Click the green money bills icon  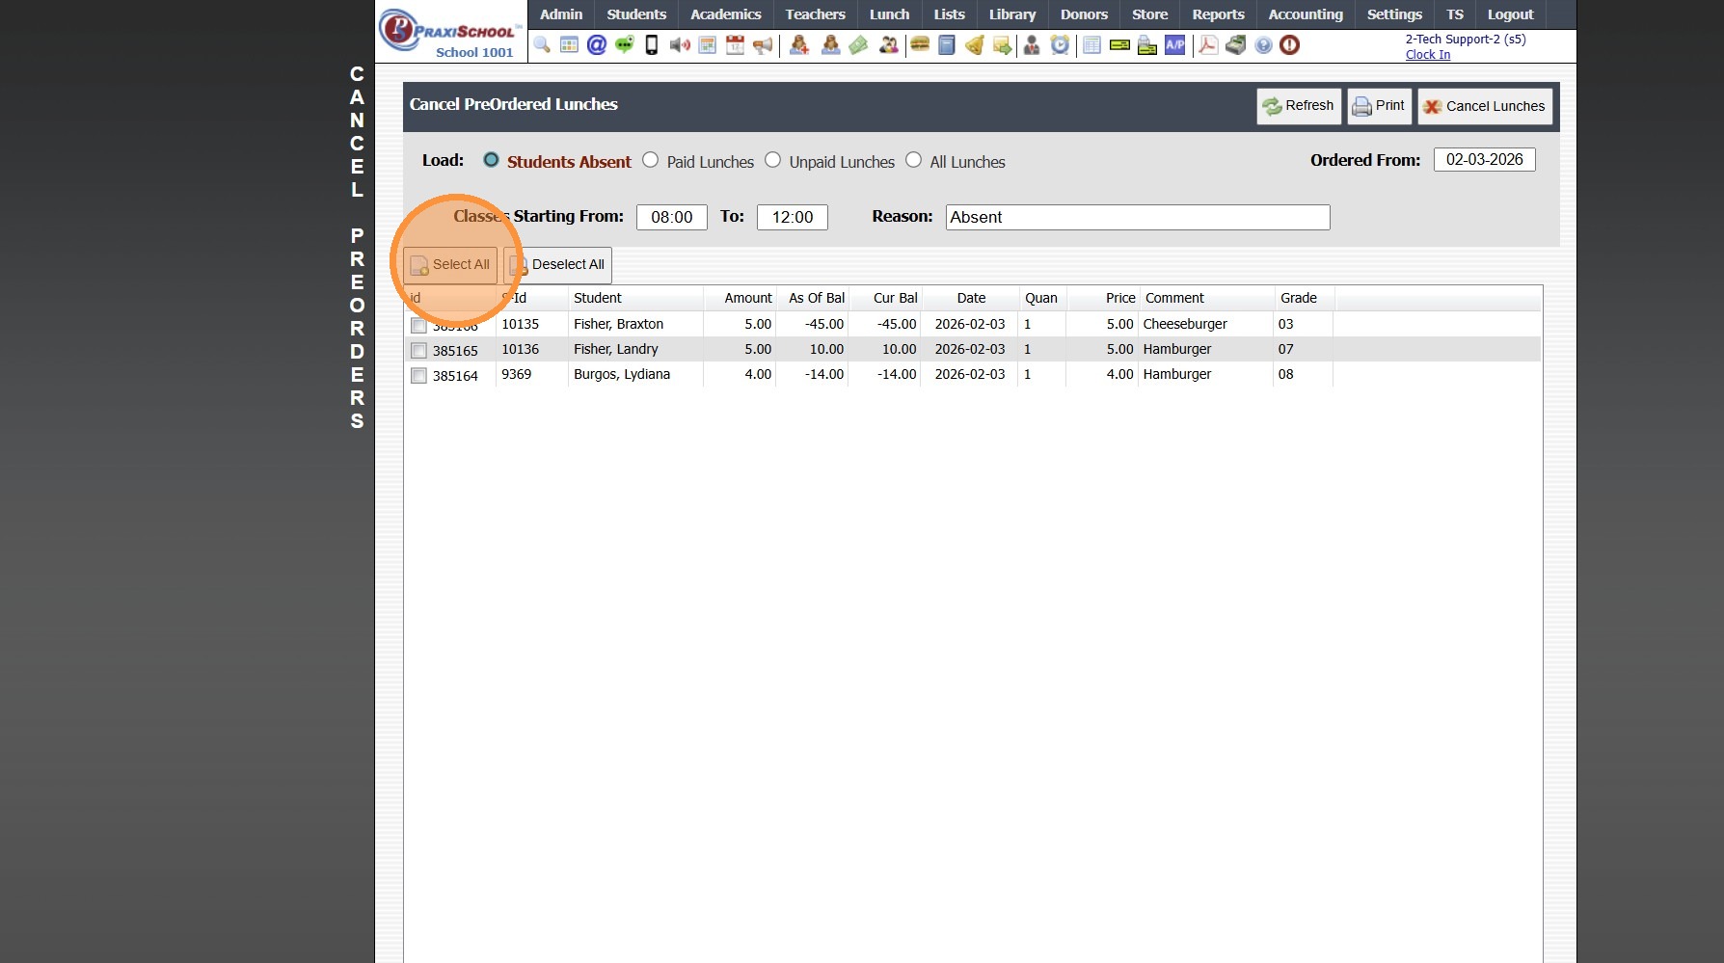(858, 45)
